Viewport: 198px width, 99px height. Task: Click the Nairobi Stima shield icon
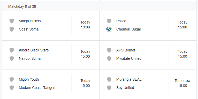pos(12,59)
